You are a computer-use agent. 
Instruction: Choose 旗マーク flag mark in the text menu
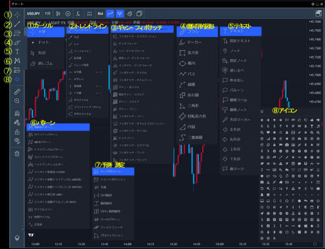240,168
